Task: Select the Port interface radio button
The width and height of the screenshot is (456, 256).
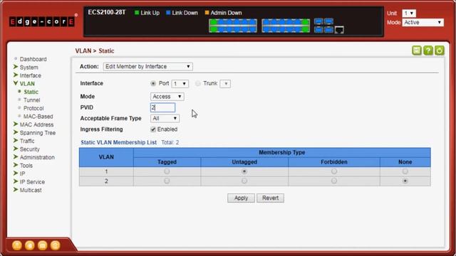Action: point(153,84)
